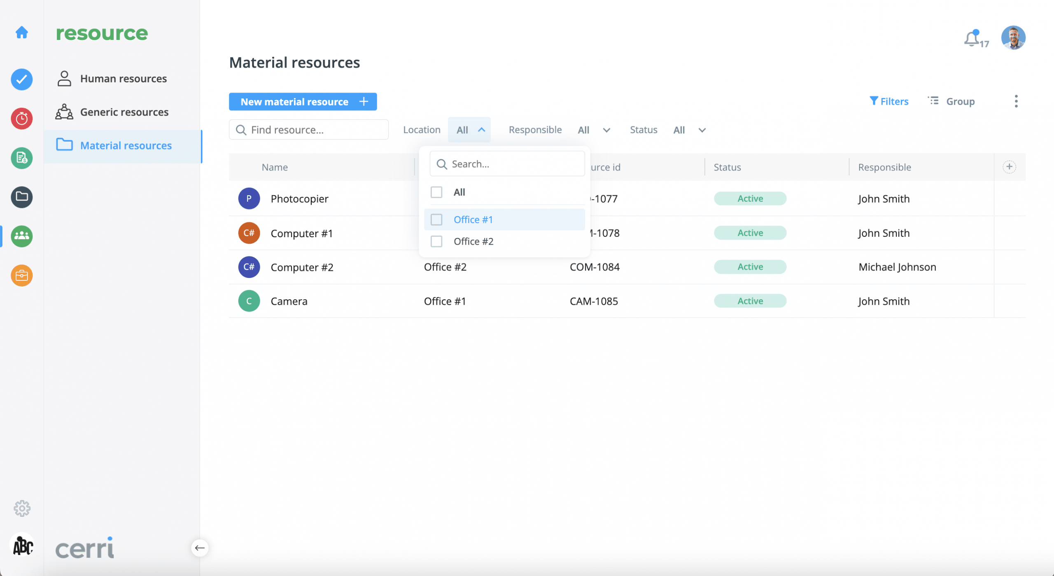
Task: Collapse the Location All dropdown
Action: (470, 130)
